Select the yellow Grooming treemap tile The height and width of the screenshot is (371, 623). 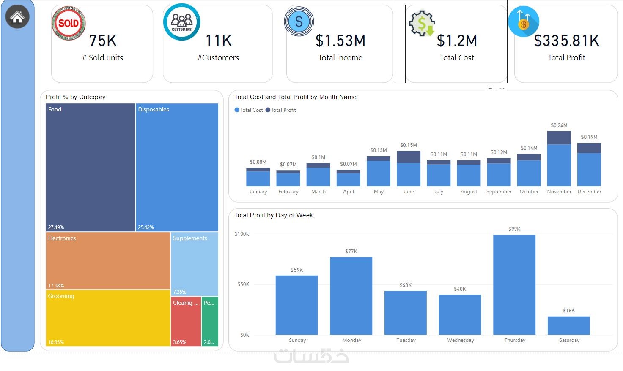click(x=108, y=318)
